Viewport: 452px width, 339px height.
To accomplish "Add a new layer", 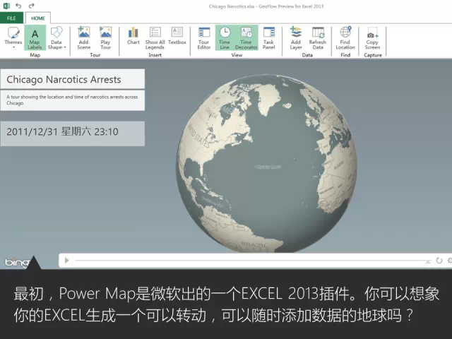I will pos(296,37).
